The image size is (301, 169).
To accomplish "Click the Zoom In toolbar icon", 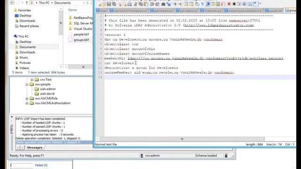I will pyautogui.click(x=174, y=4).
